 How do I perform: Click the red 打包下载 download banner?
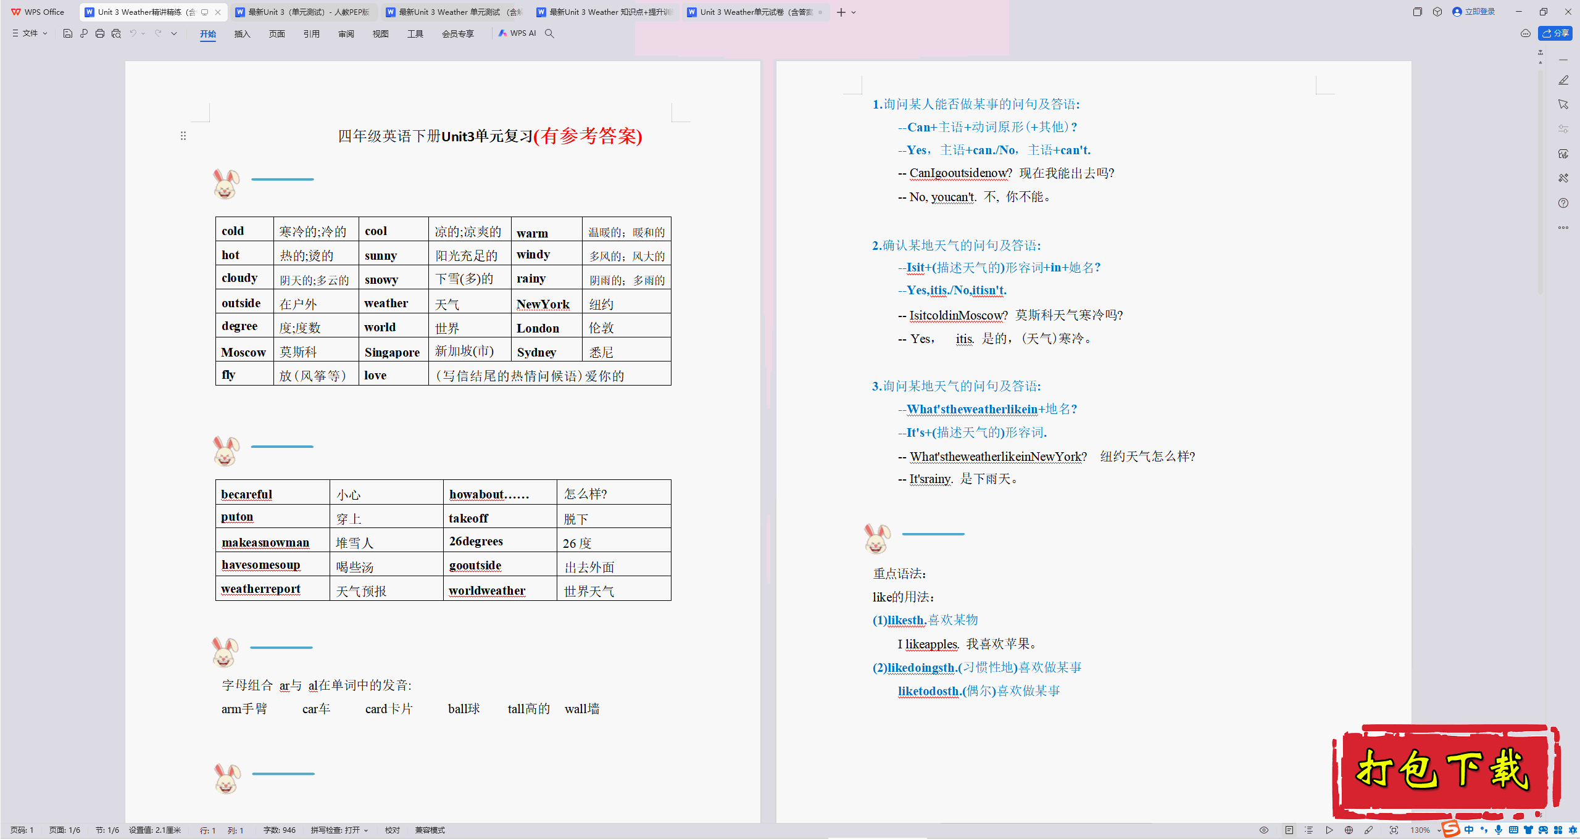(1446, 771)
